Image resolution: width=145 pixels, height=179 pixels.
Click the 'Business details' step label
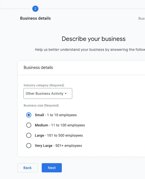point(35,18)
